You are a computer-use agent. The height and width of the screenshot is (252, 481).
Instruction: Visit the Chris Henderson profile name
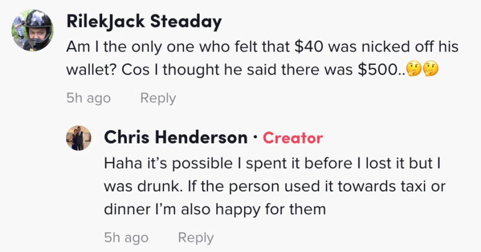[x=176, y=138]
